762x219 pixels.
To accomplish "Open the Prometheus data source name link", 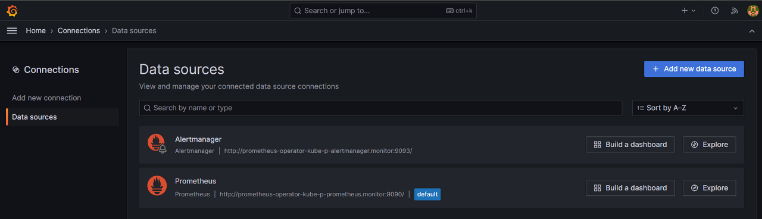I will (195, 181).
